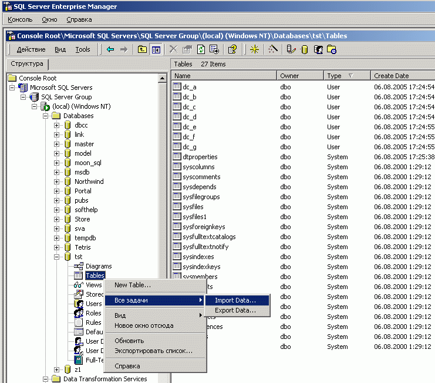Select the Roles tree item icon
435x383 pixels.
point(79,313)
